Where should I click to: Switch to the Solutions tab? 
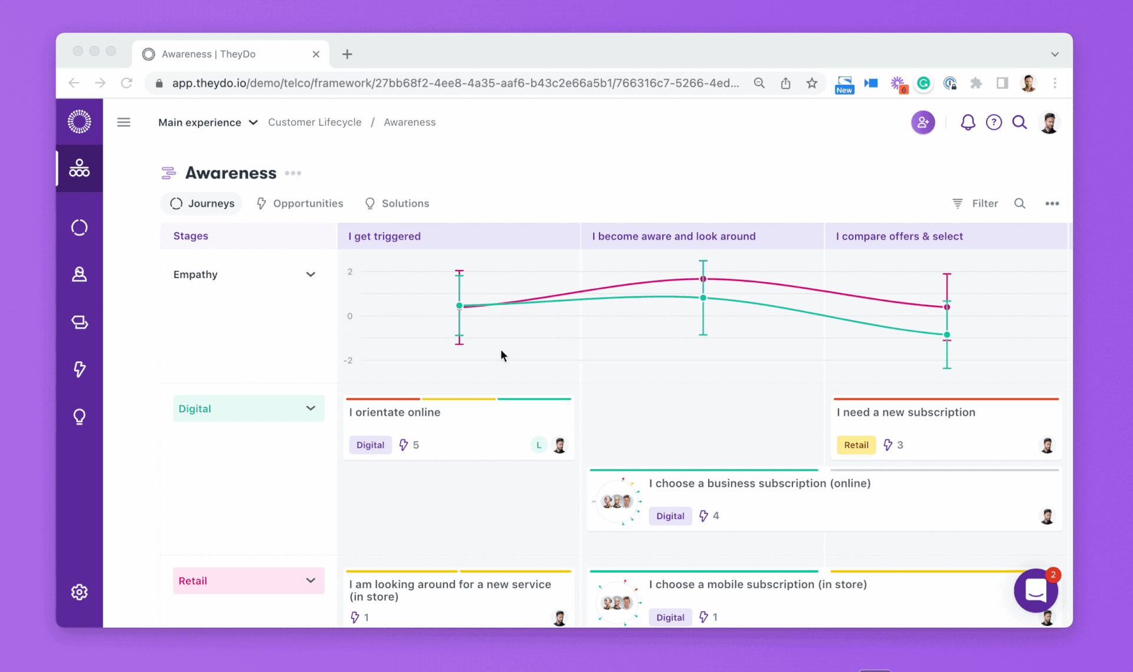[x=397, y=203]
